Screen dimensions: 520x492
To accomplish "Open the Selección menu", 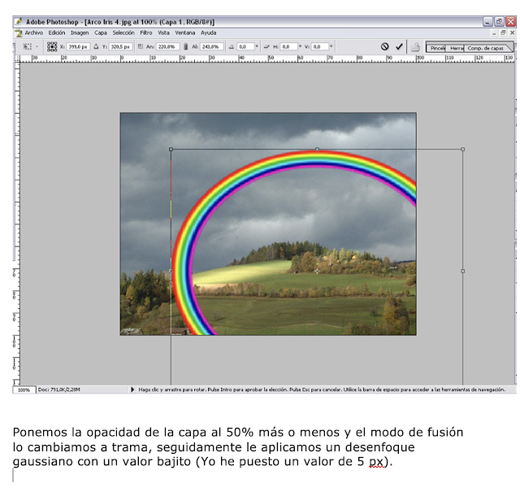I will (123, 33).
